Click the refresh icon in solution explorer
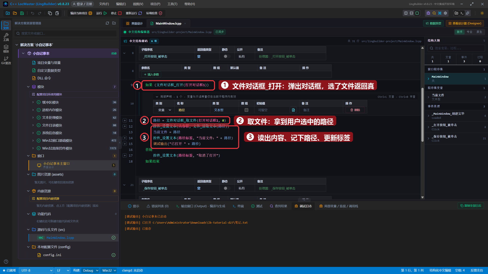 (x=107, y=23)
